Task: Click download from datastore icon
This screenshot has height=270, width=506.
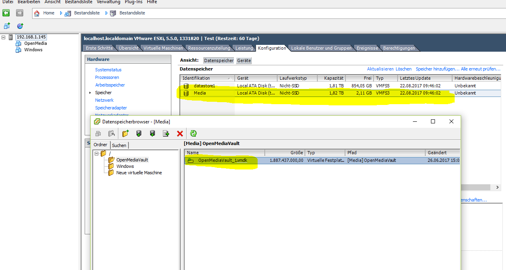Action: click(x=152, y=133)
